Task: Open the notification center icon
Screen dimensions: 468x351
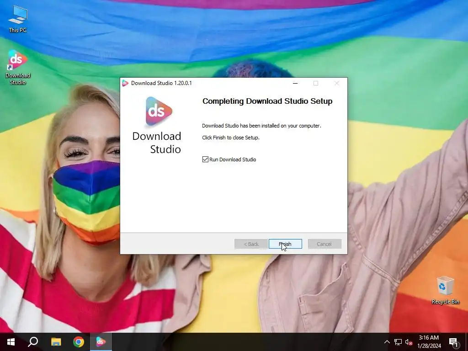Action: [453, 342]
